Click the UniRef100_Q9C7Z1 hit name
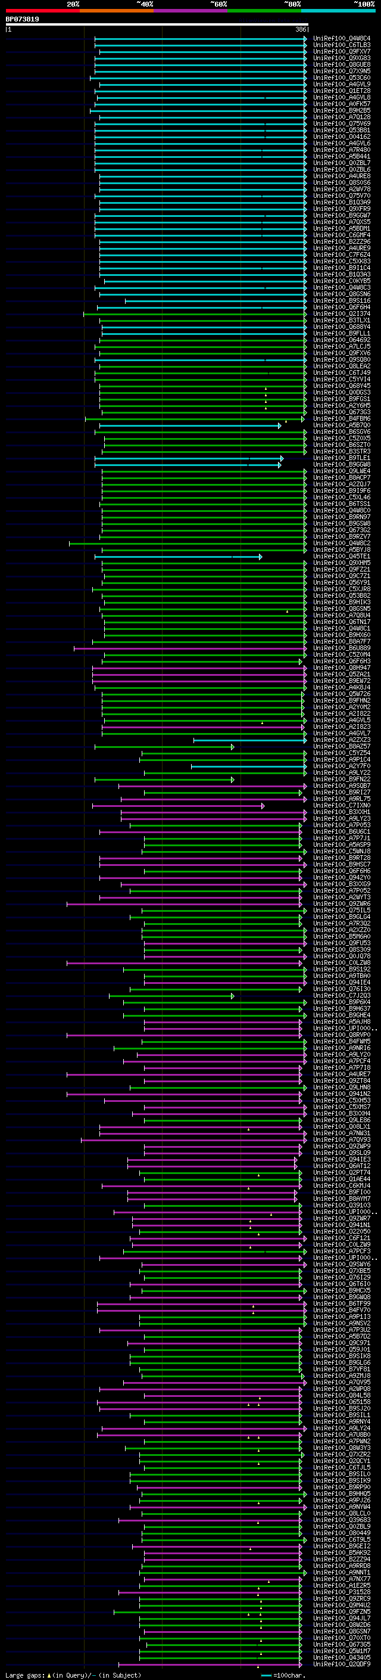Viewport: 381px width, 1680px height. coord(341,576)
